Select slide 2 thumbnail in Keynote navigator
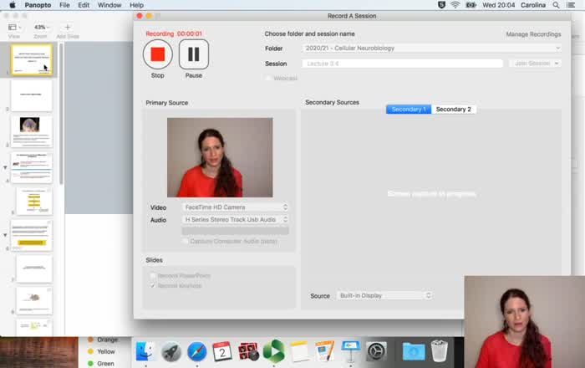This screenshot has height=368, width=585. tap(32, 95)
